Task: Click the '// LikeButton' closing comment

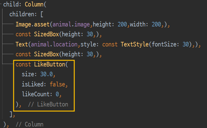Action: [x=48, y=105]
